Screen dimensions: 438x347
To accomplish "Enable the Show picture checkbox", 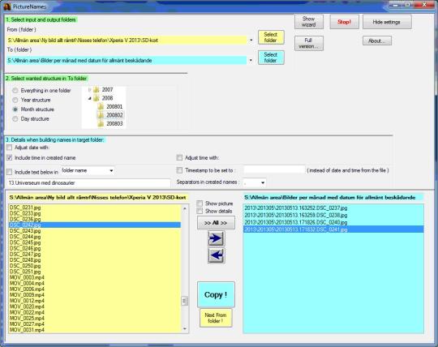I will (200, 203).
